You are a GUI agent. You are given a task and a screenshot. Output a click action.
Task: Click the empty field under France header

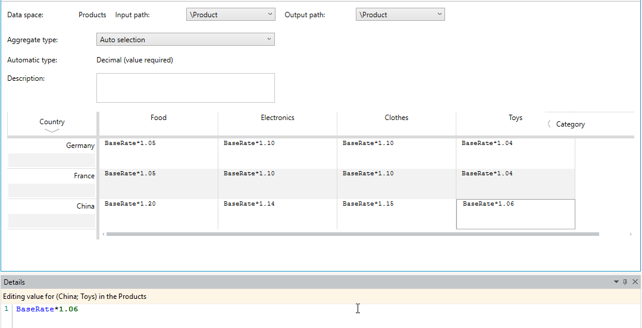[x=52, y=190]
